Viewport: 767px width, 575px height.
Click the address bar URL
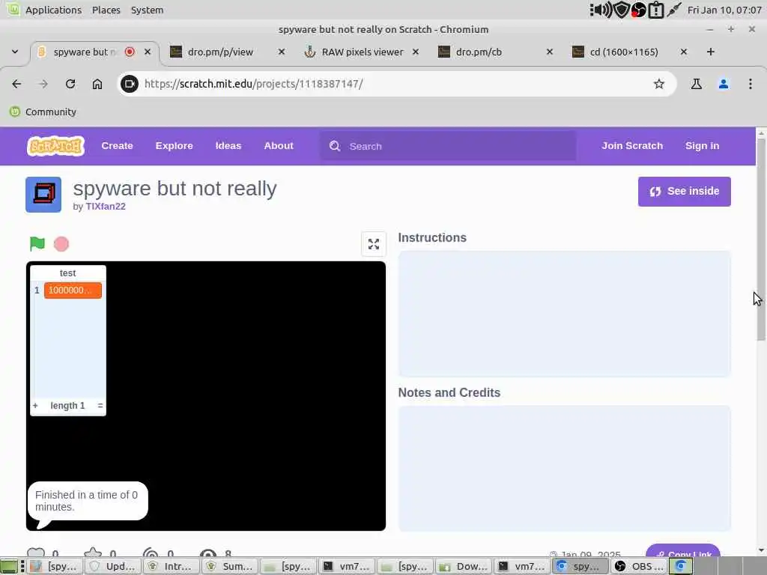point(253,84)
